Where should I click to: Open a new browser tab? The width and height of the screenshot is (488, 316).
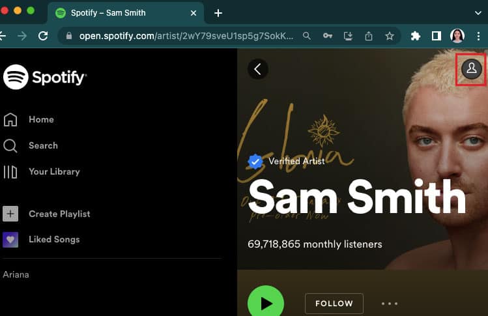point(218,13)
